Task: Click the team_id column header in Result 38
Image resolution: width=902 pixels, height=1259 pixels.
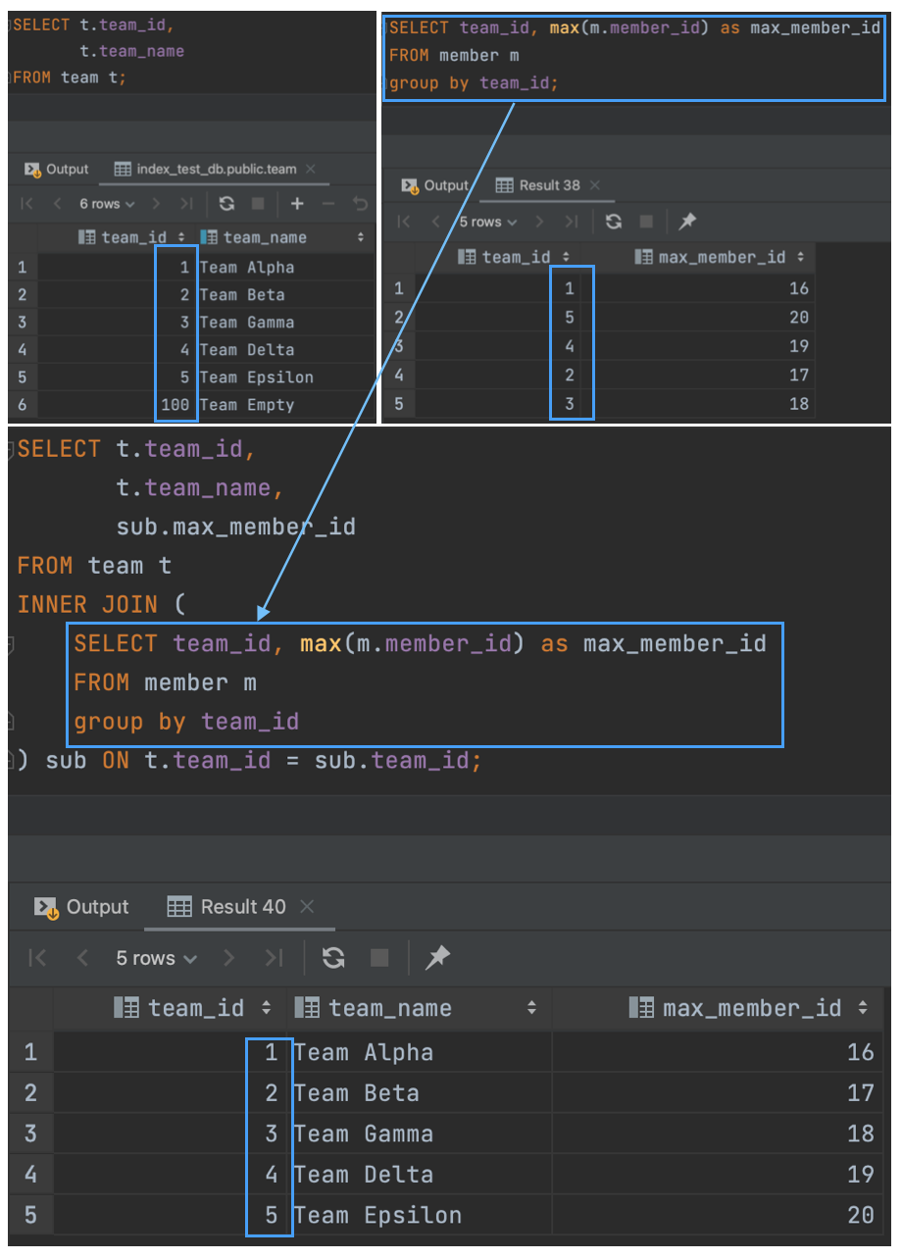Action: coord(506,257)
